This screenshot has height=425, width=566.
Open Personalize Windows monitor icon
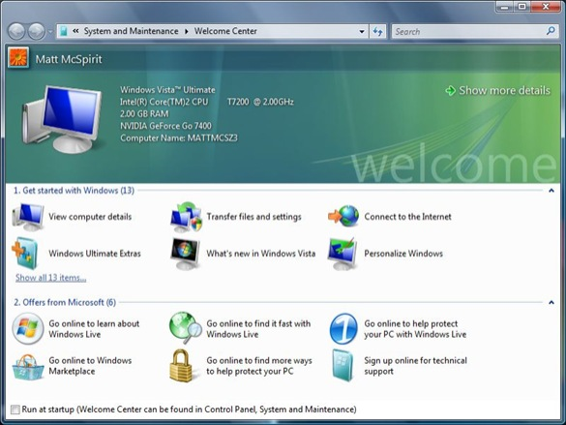click(343, 254)
